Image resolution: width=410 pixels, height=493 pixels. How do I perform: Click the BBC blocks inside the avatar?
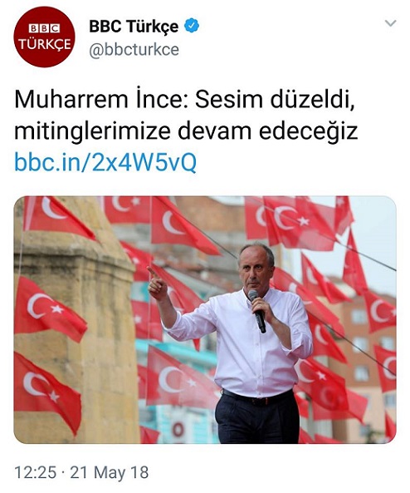coord(44,29)
